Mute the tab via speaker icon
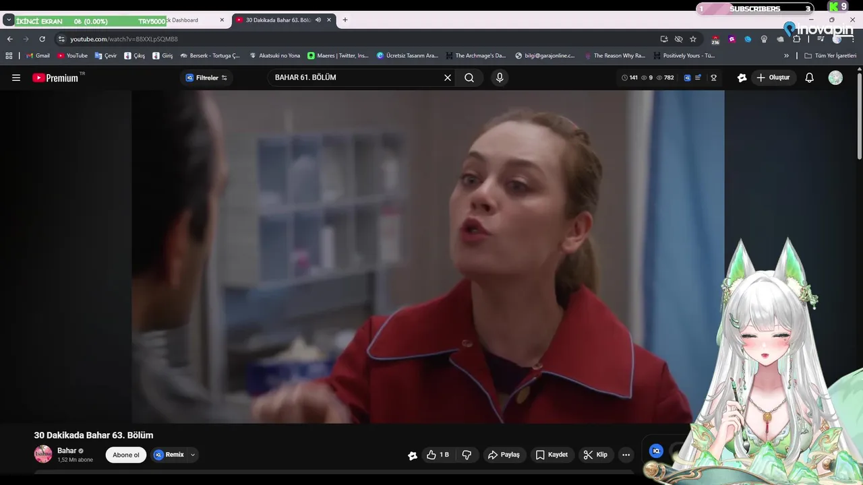Image resolution: width=863 pixels, height=485 pixels. click(318, 20)
